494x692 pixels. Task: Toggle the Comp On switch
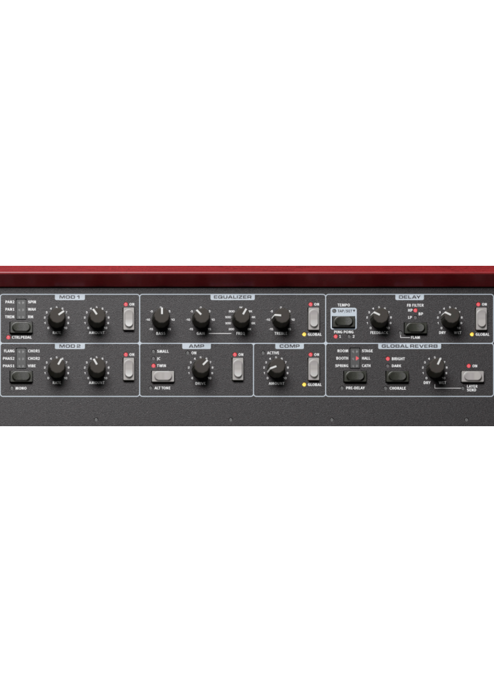click(x=313, y=369)
